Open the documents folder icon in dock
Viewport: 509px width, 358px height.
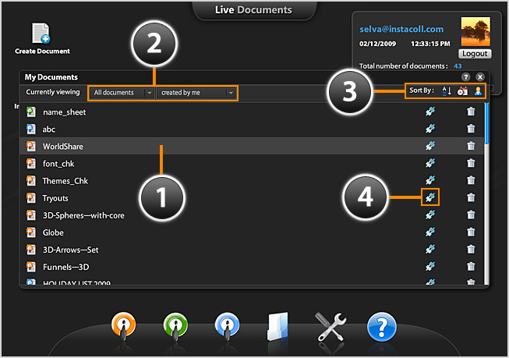[277, 327]
